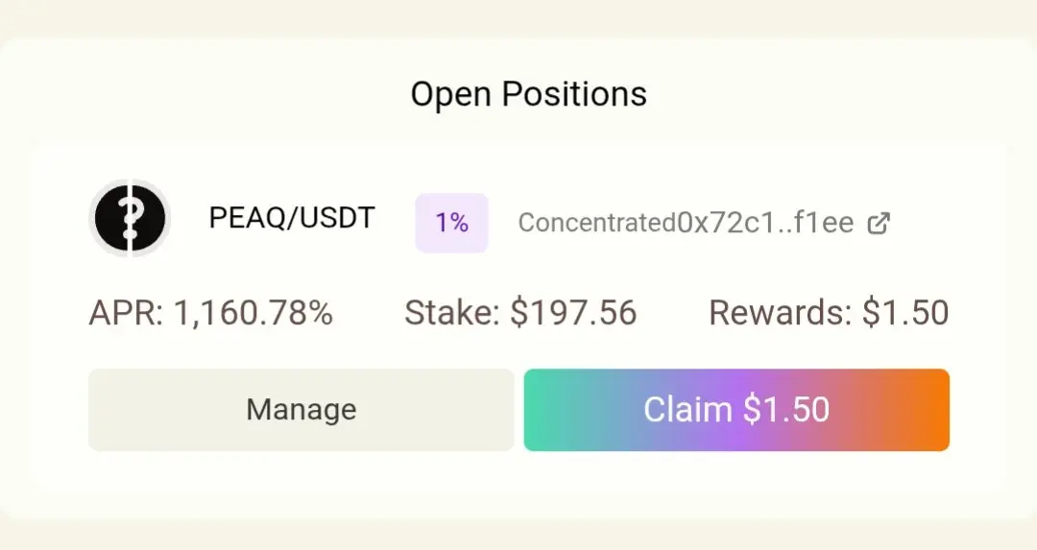Click the percent sign in the fee badge
This screenshot has height=550, width=1037.
point(460,223)
